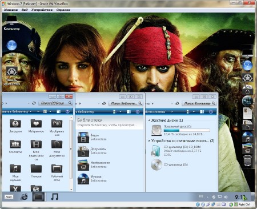Open address history dropdown in left folder window
The width and height of the screenshot is (257, 209).
pos(29,103)
